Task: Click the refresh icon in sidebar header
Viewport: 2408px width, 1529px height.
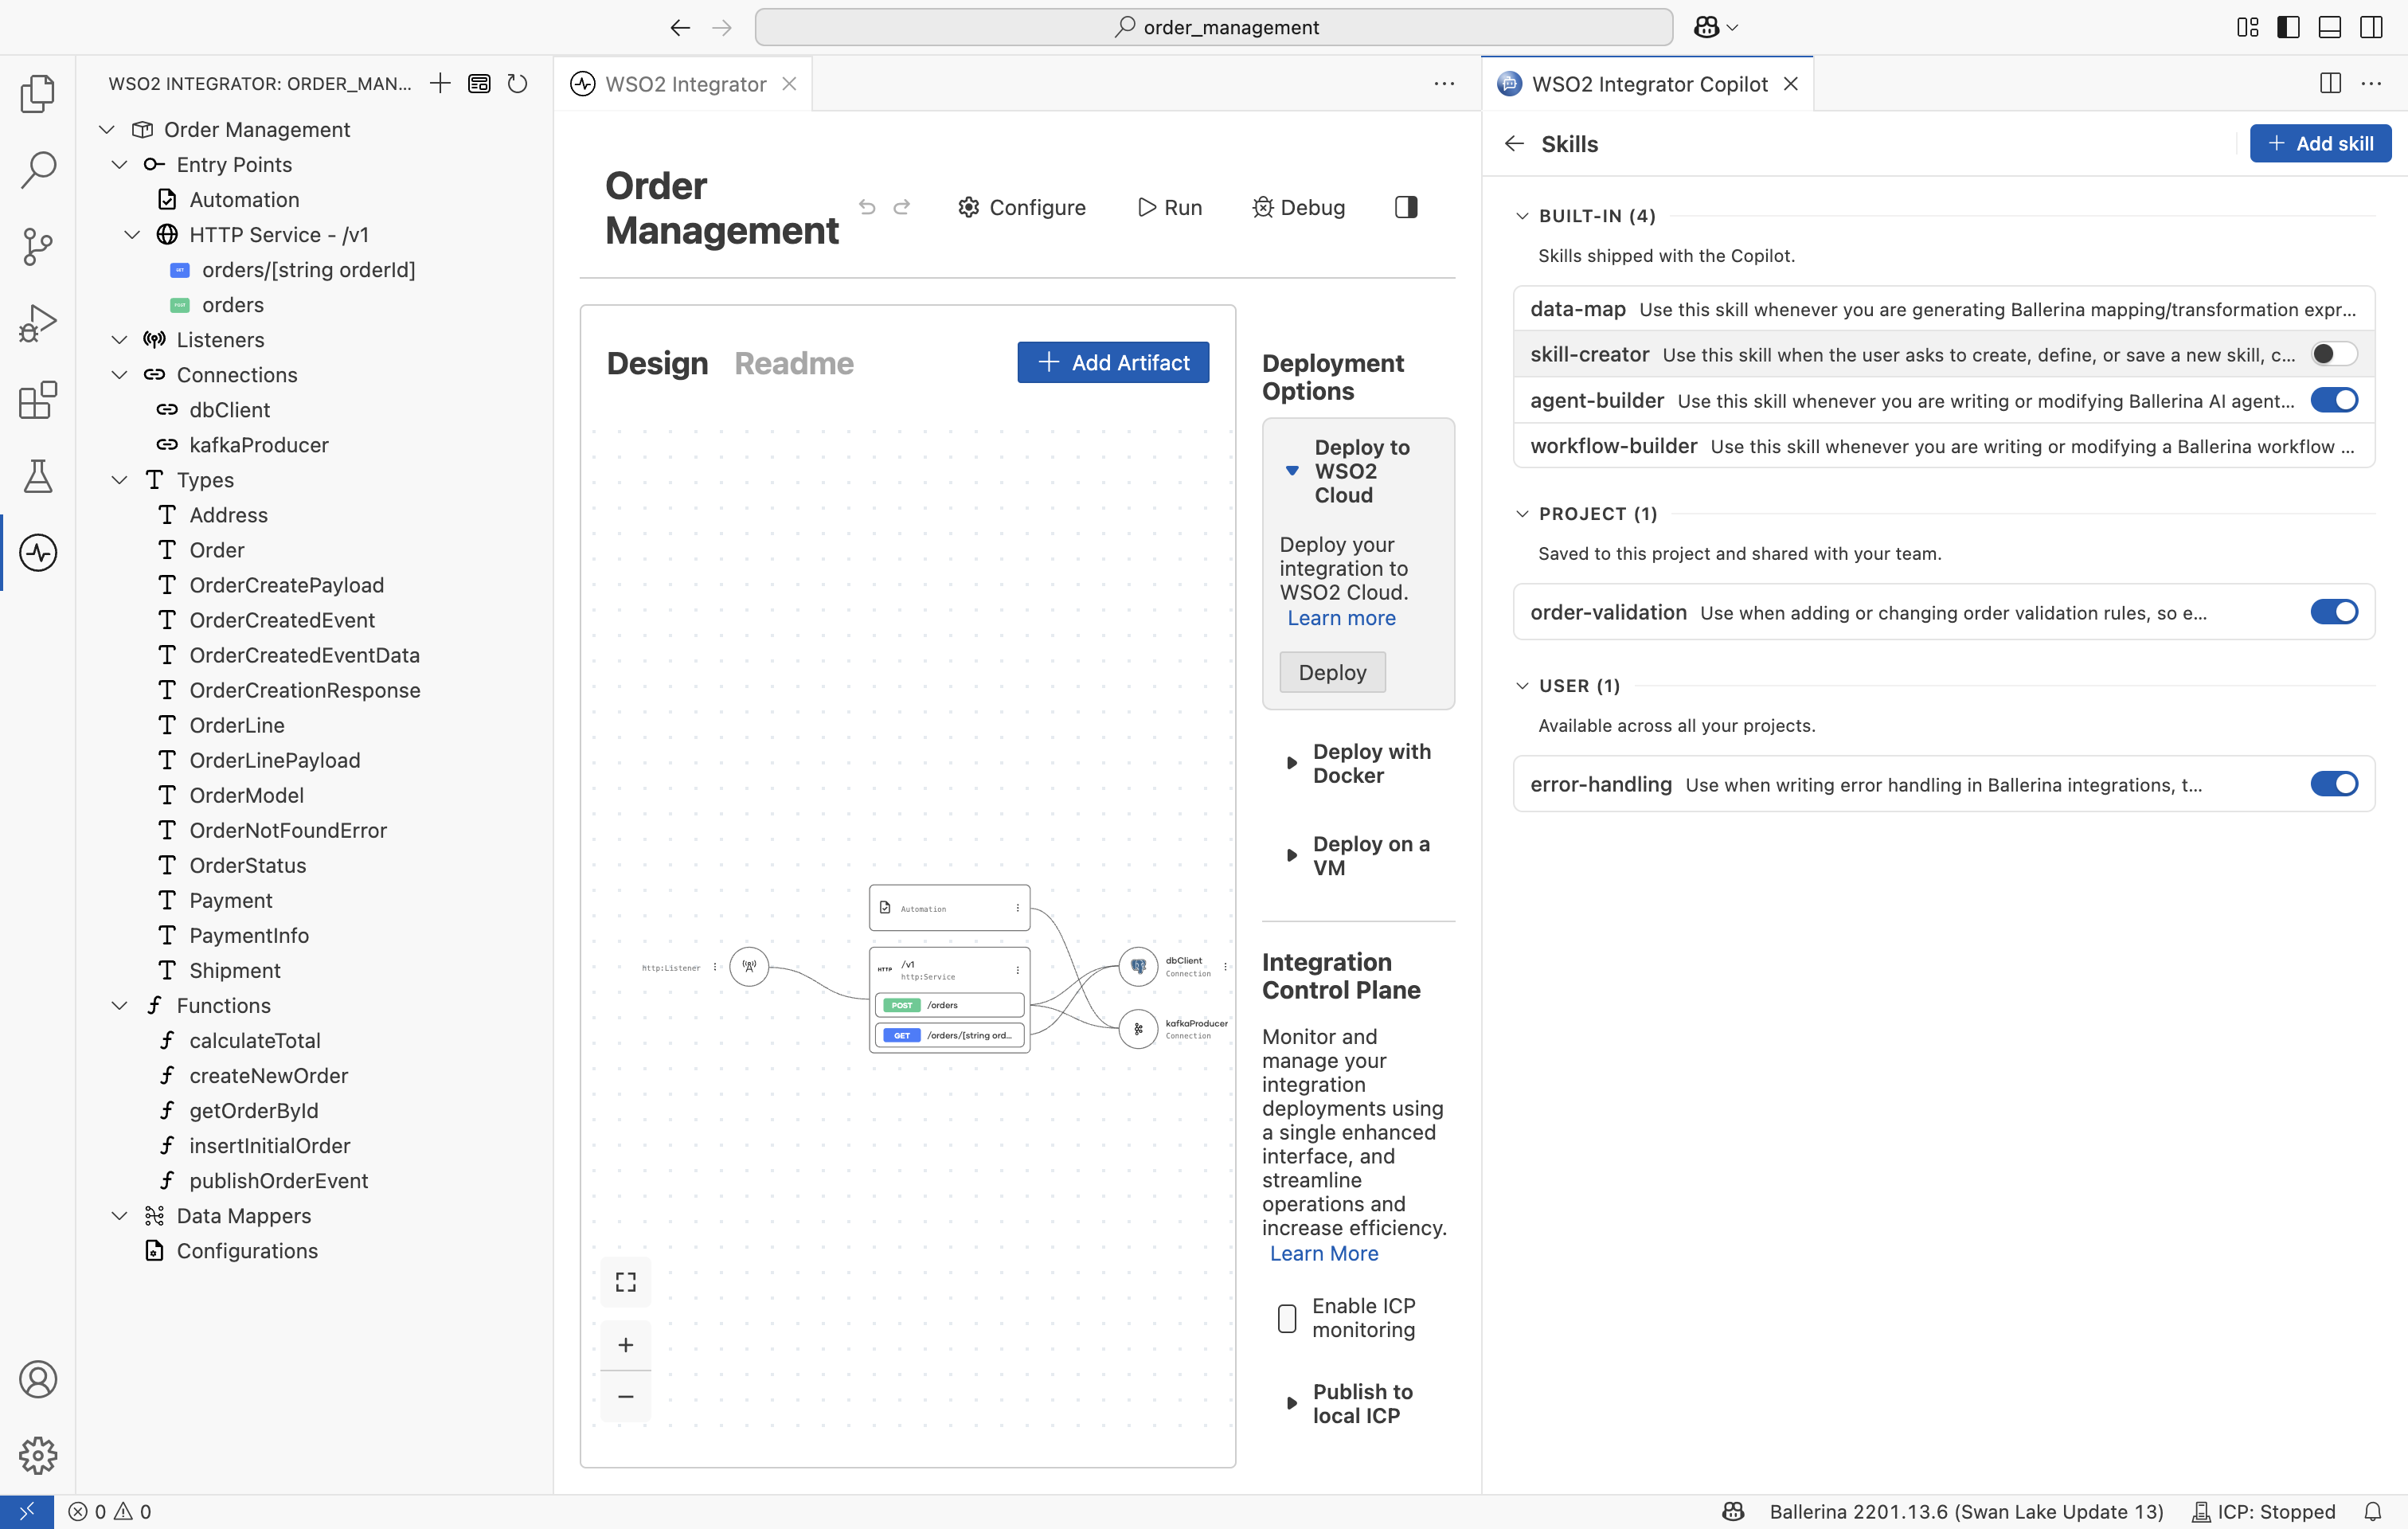Action: (517, 83)
